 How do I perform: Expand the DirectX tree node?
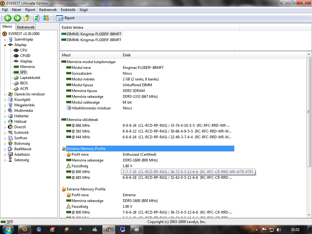tap(5, 127)
